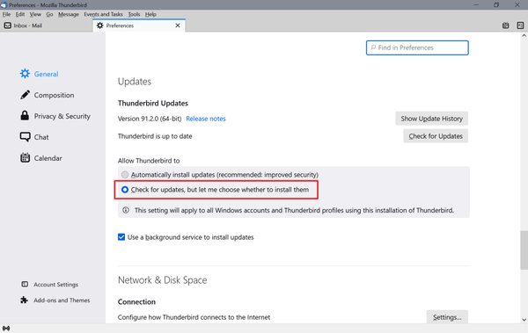Open the Privacy & Security label
528x333 pixels.
tap(62, 116)
